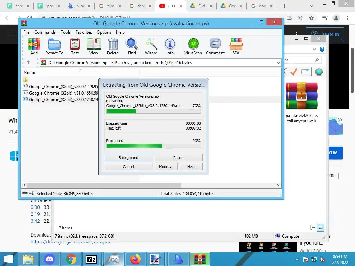Start VirusScan on the archive

pyautogui.click(x=193, y=46)
